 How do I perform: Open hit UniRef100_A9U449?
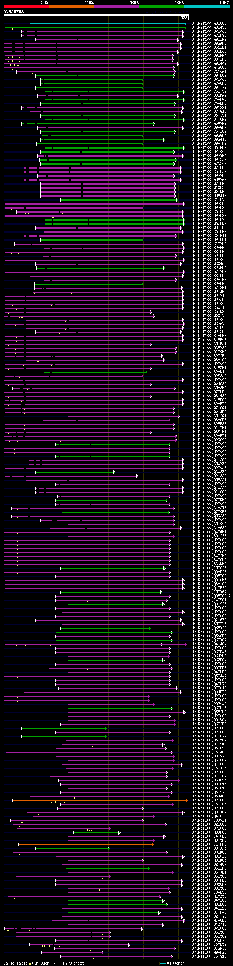click(209, 63)
